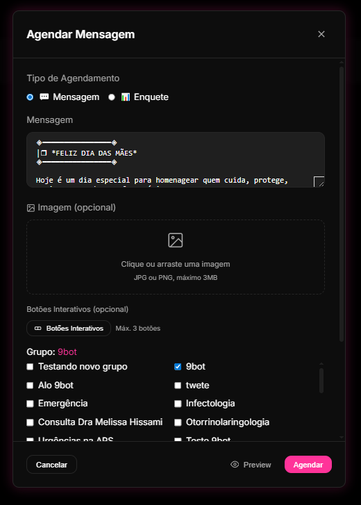
Task: Click the Cancelar button
Action: tap(51, 465)
